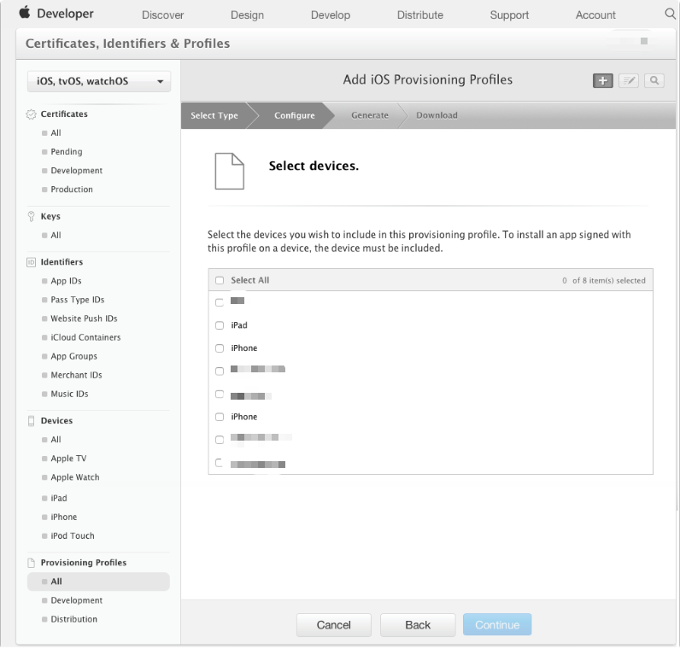Click the Configure step
680x649 pixels.
click(x=295, y=116)
